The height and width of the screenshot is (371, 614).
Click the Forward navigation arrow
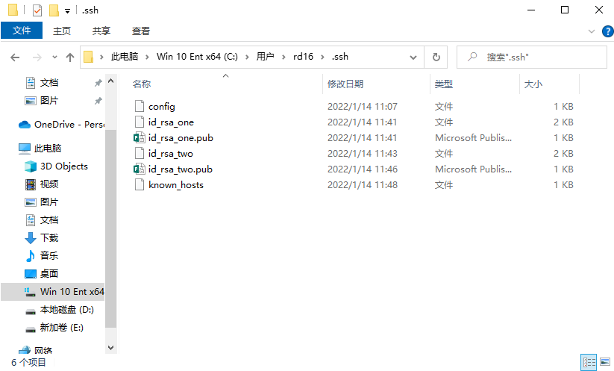point(37,57)
